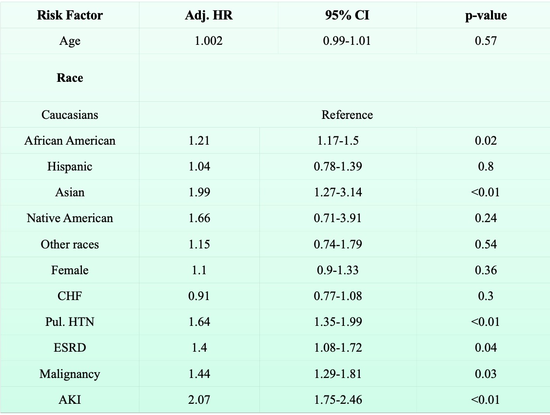Click the bold Race subheading

(70, 78)
